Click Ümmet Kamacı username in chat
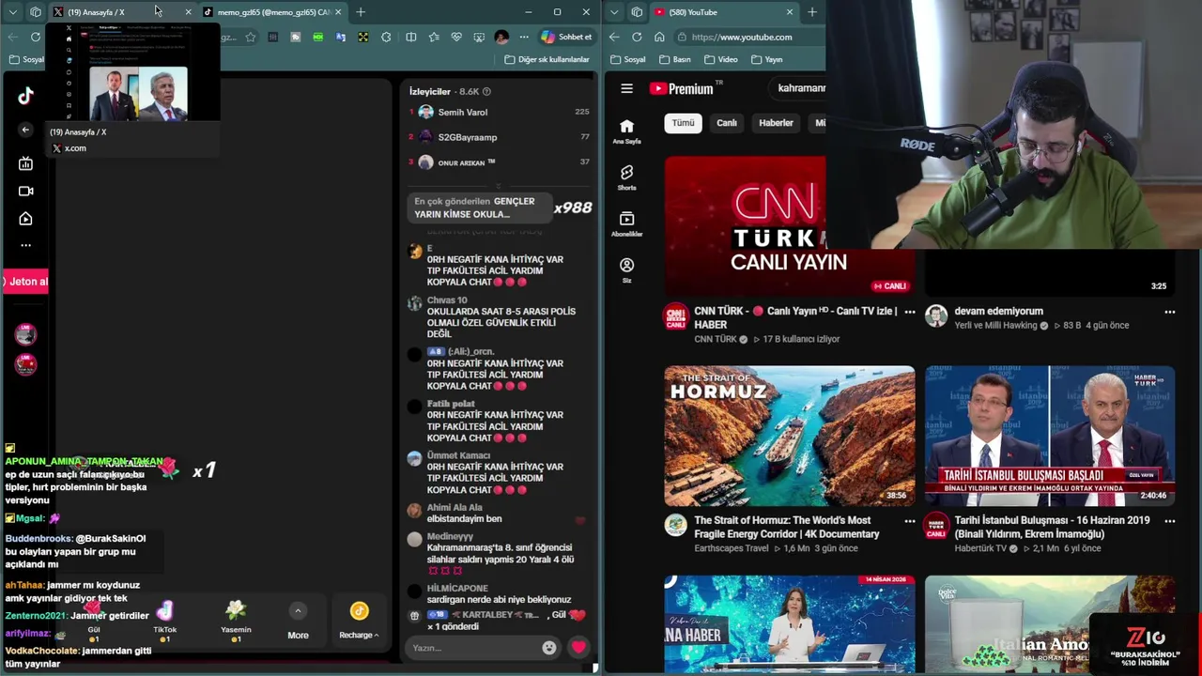Viewport: 1202px width, 676px height. (458, 455)
